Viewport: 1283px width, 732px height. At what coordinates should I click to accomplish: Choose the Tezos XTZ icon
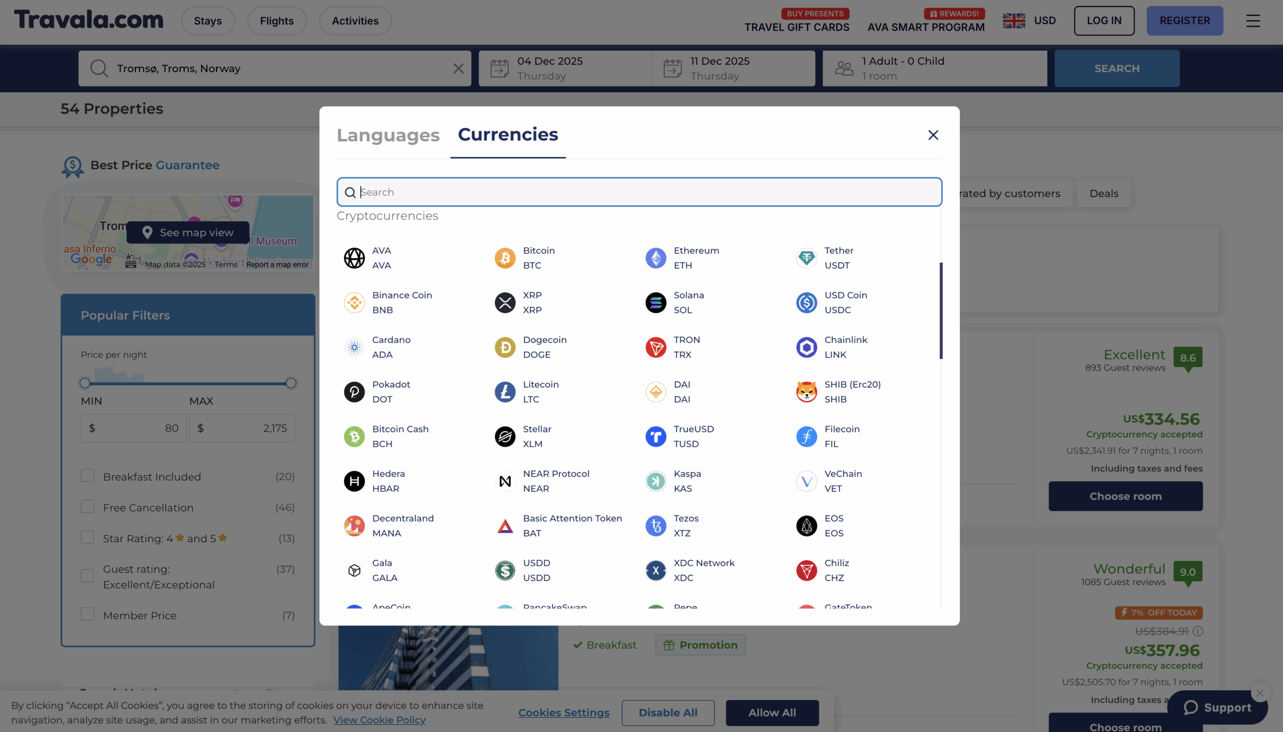pyautogui.click(x=656, y=525)
